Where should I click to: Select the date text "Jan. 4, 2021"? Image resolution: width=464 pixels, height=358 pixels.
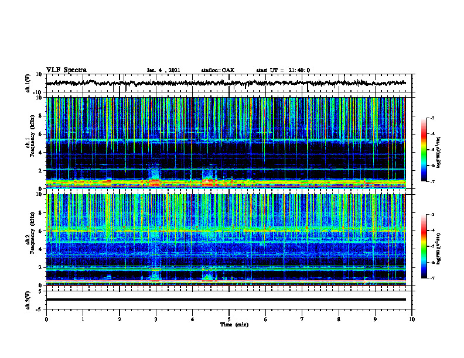click(x=163, y=70)
